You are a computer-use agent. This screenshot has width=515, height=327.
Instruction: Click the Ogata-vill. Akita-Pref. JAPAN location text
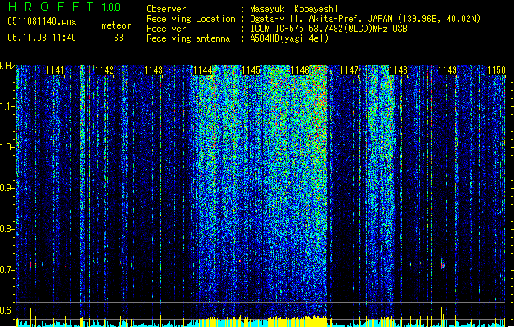coord(365,19)
